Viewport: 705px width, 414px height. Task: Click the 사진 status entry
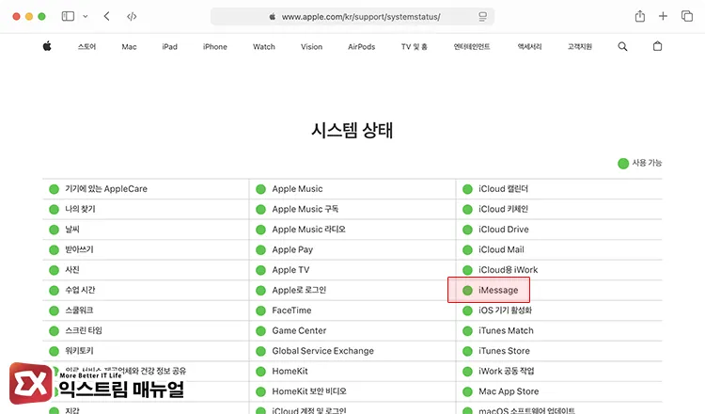tap(72, 270)
